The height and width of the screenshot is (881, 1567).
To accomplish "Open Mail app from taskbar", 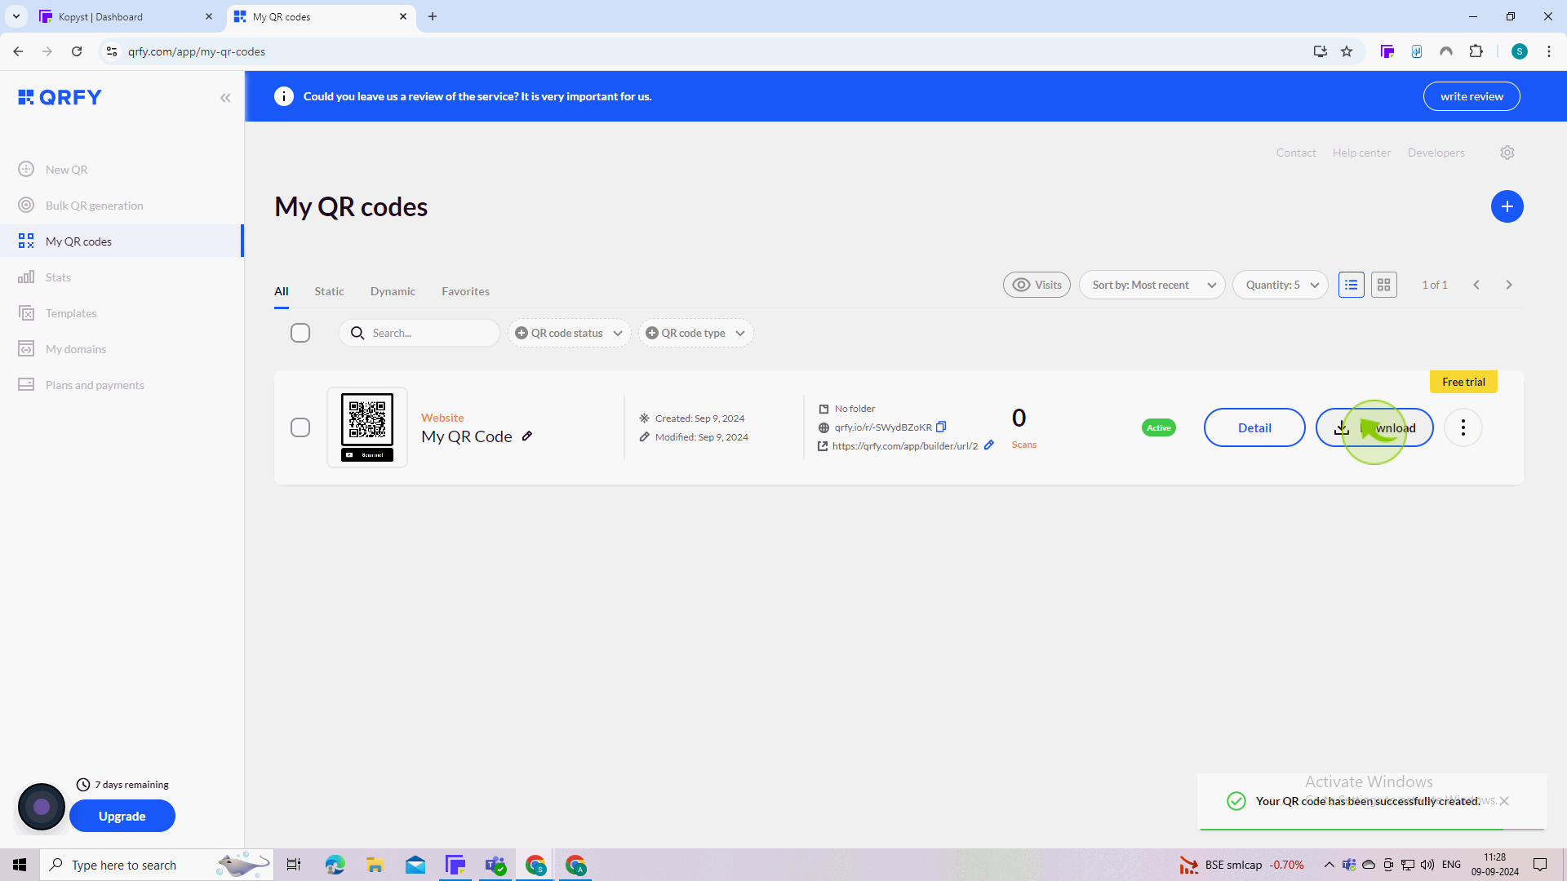I will [x=415, y=865].
